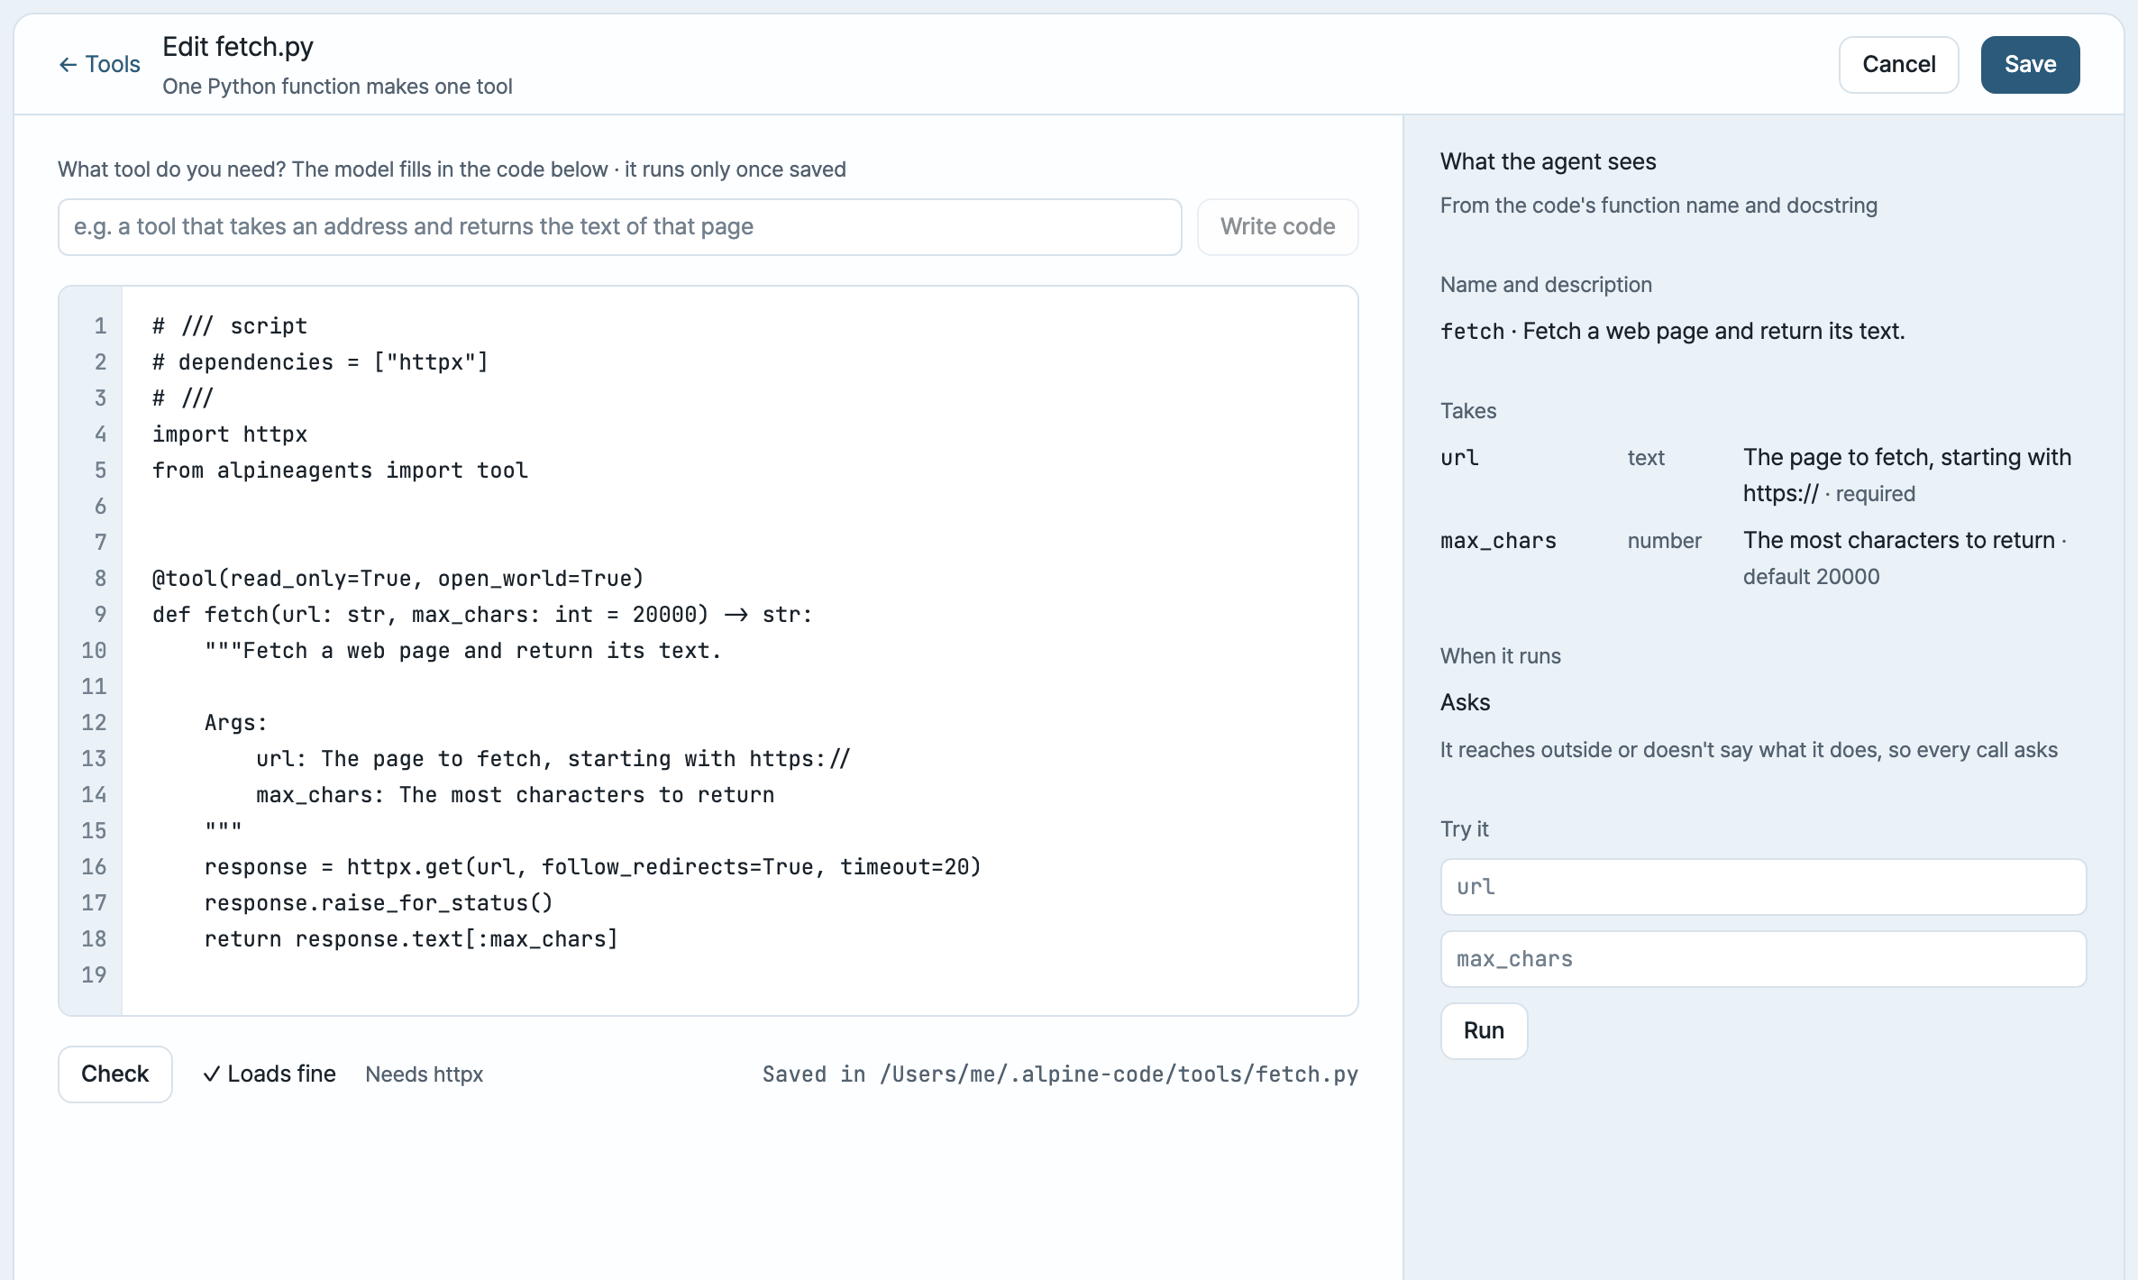Go back to Tools list

(100, 64)
